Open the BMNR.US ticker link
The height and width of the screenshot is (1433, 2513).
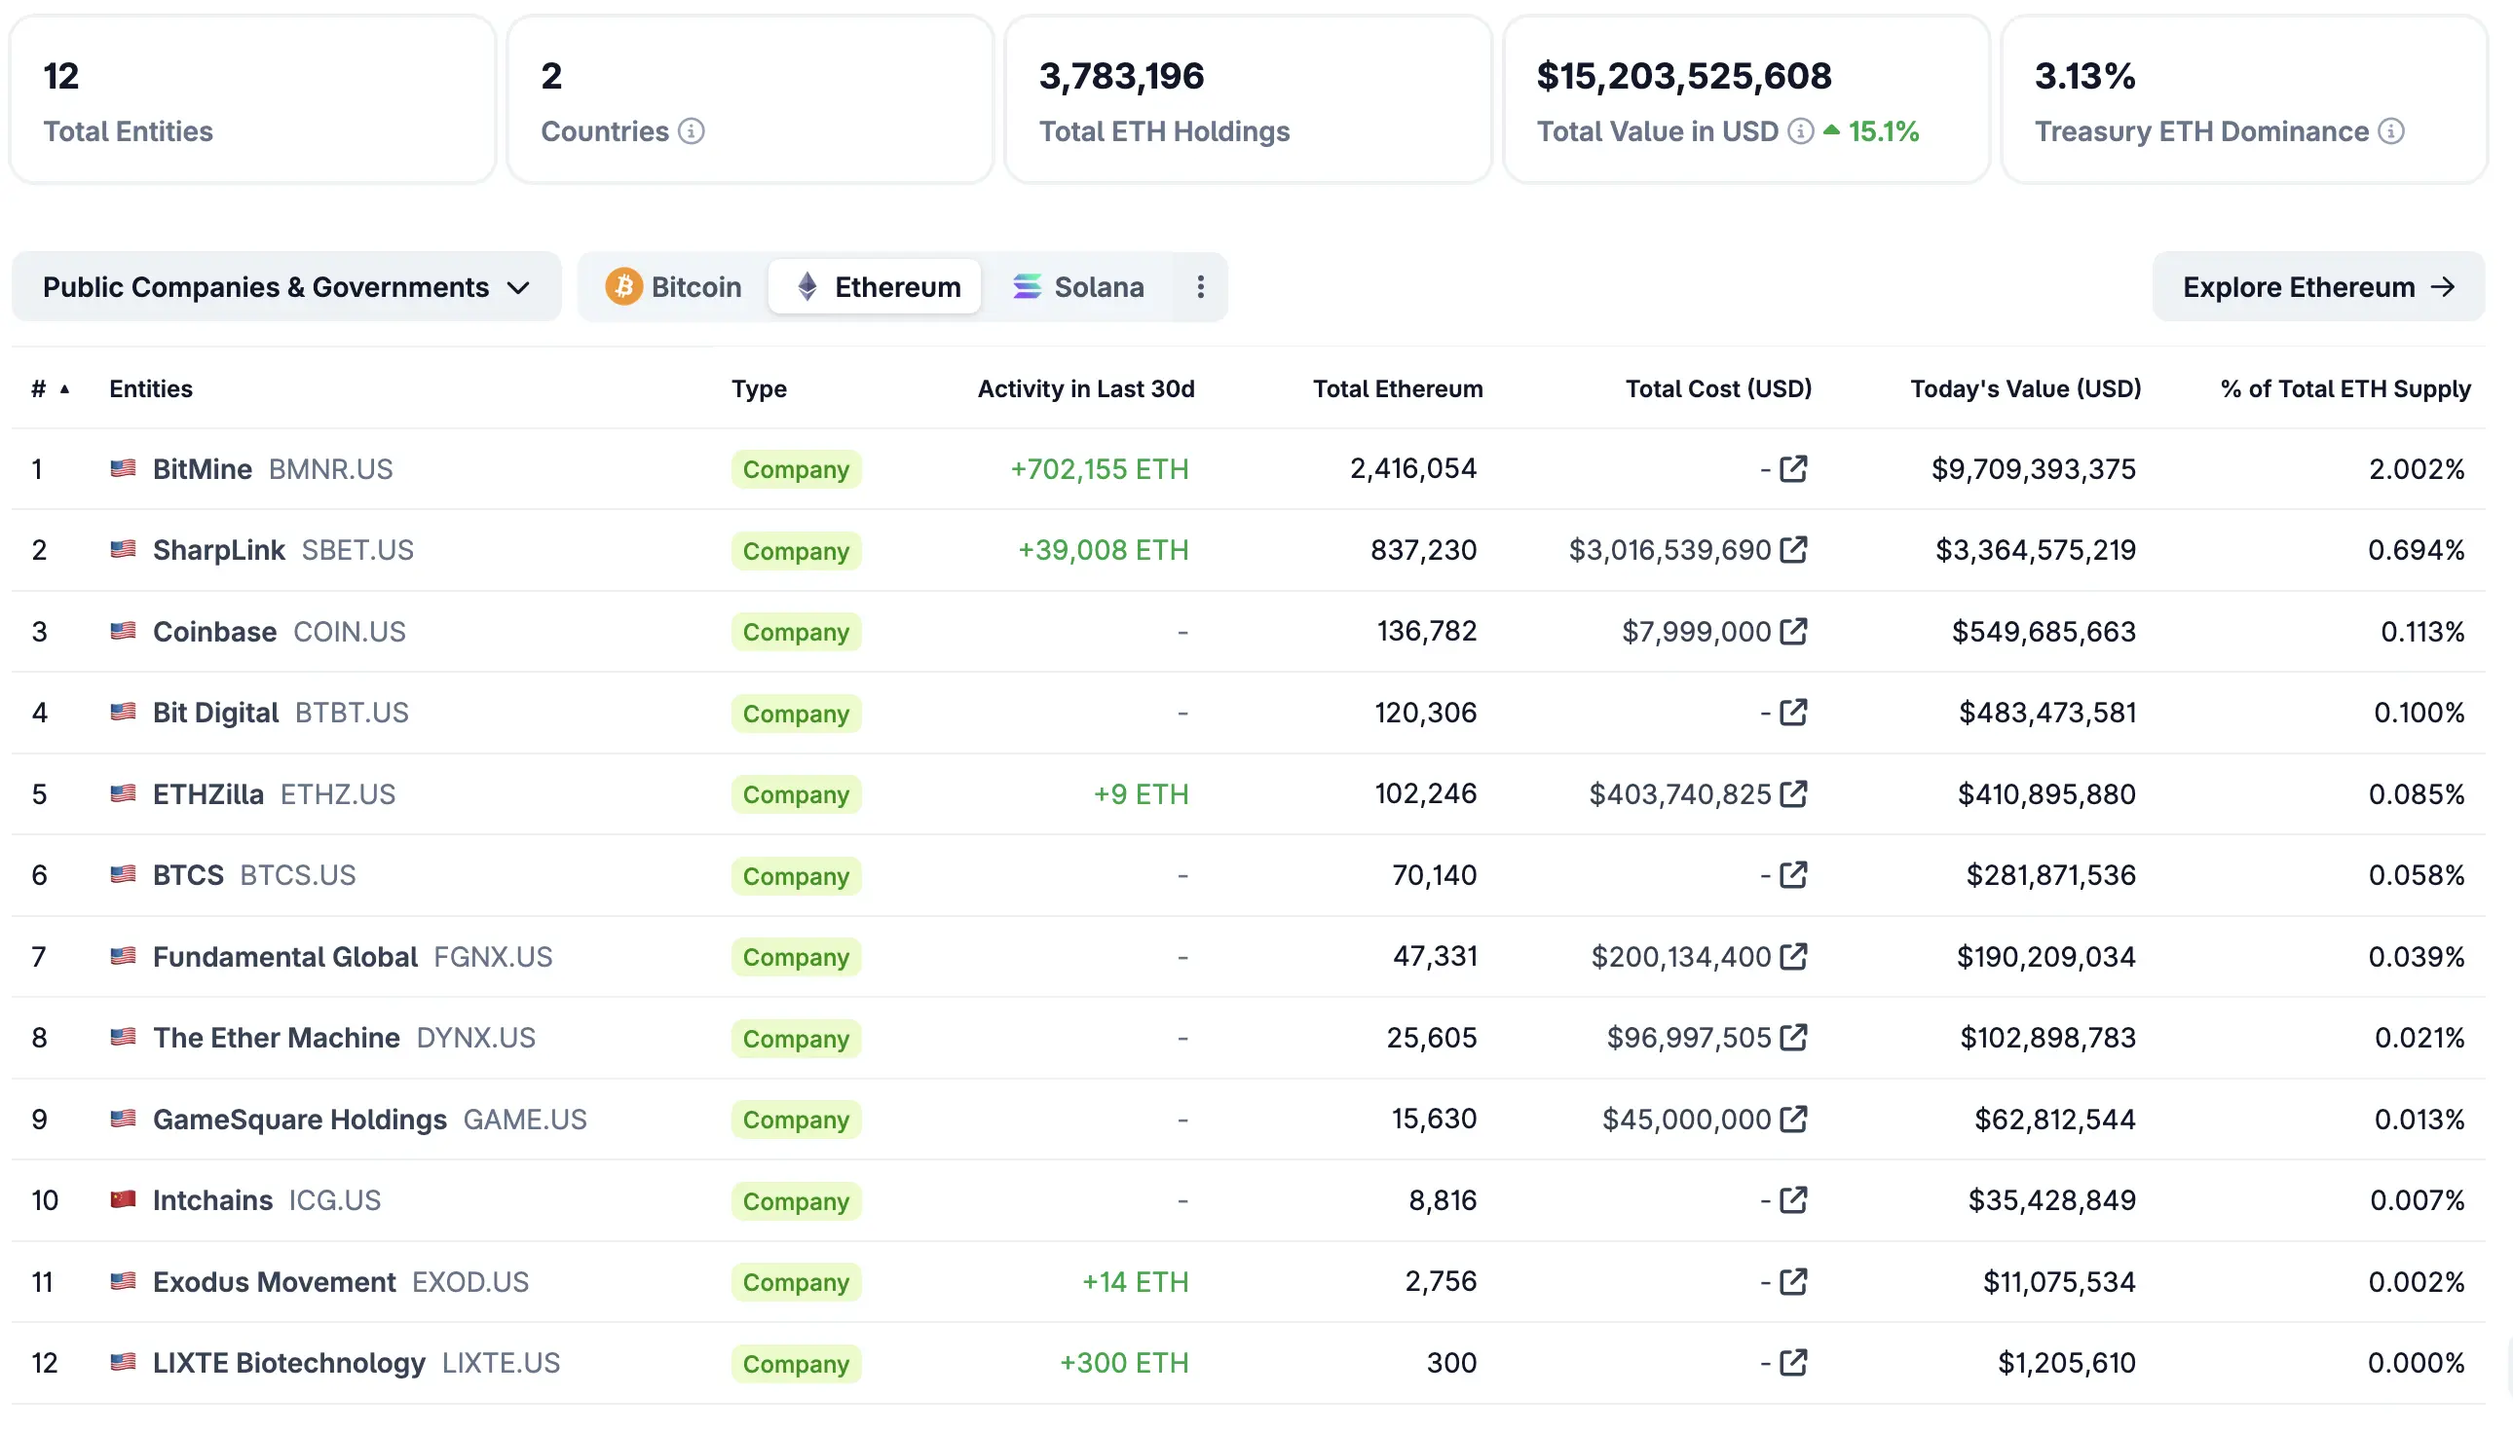pos(329,469)
